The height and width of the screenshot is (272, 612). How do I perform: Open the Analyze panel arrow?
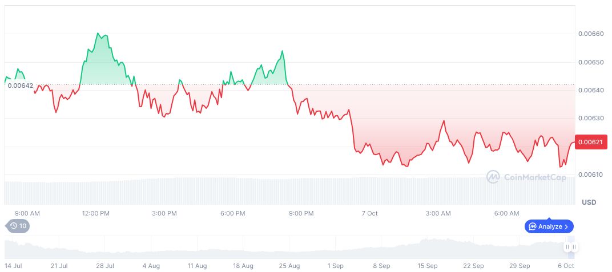[566, 226]
